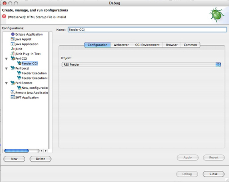Switch to the Webserver tab

point(121,45)
